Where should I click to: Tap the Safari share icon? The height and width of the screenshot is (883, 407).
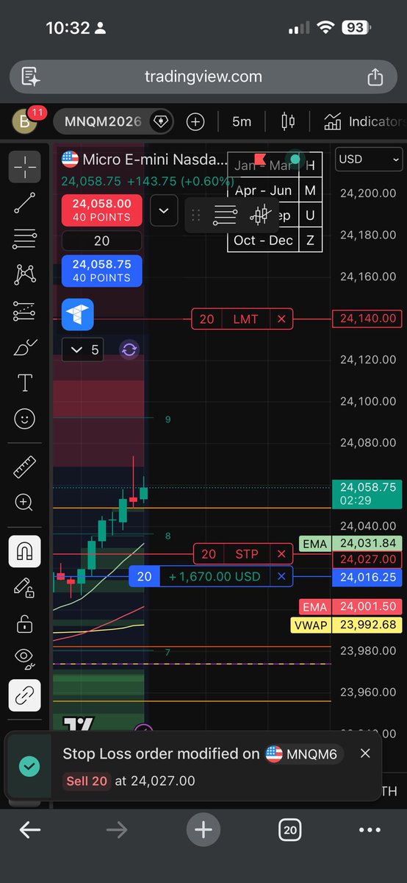coord(375,77)
